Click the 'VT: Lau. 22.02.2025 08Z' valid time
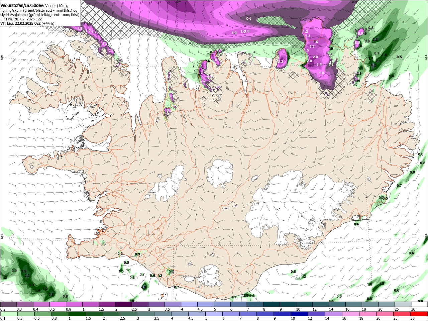Image resolution: width=428 pixels, height=321 pixels. 20,23
